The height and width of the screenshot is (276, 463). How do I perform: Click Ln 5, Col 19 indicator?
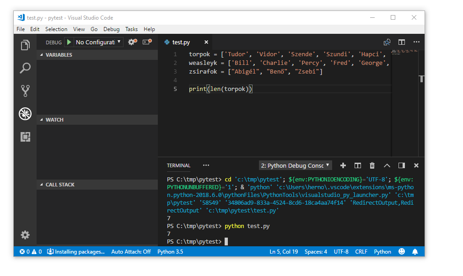click(284, 251)
